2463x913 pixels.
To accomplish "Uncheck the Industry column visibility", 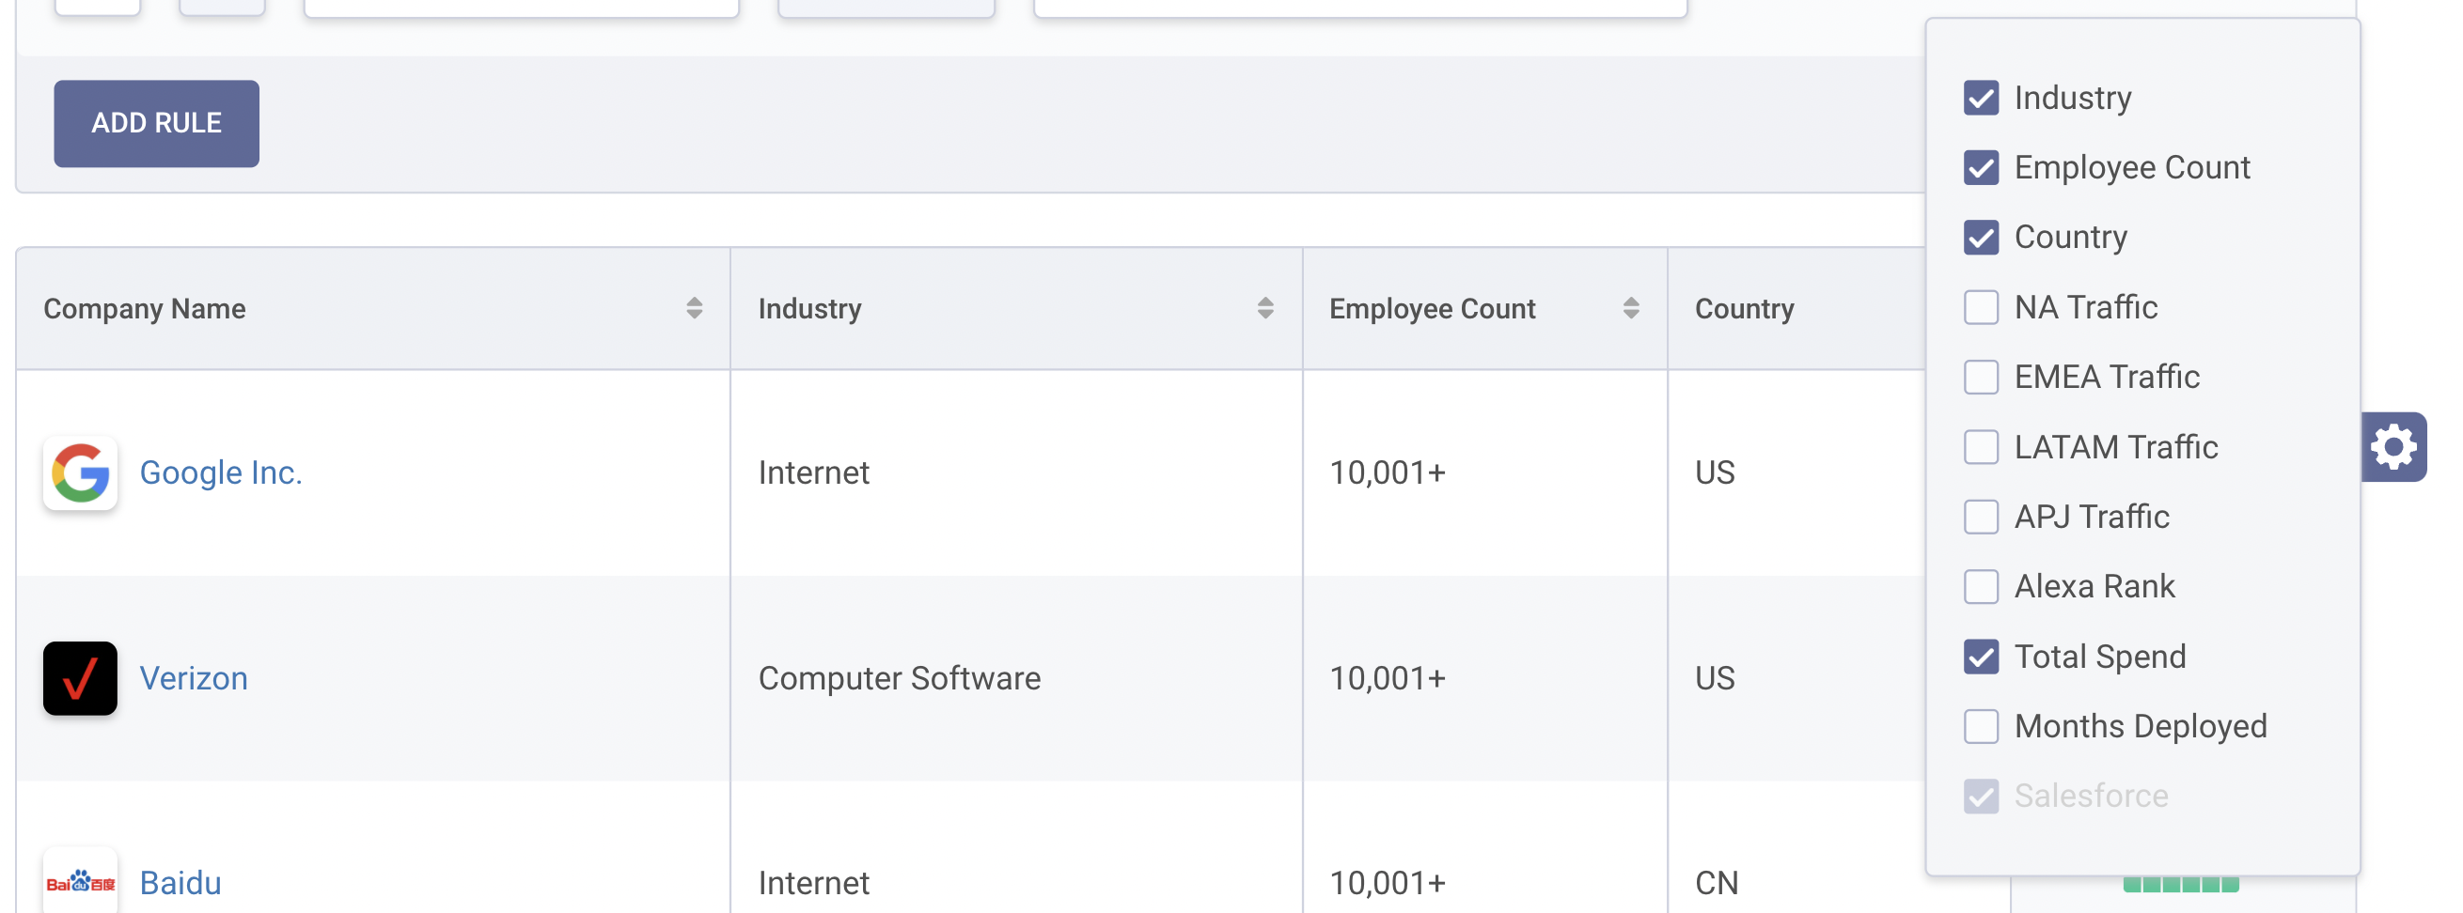I will pos(1981,97).
